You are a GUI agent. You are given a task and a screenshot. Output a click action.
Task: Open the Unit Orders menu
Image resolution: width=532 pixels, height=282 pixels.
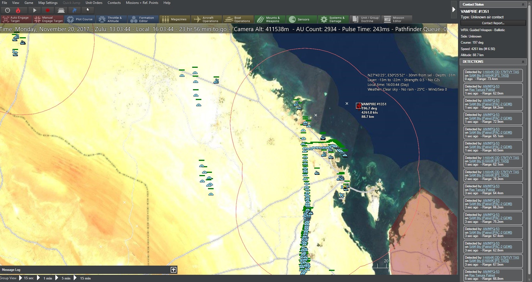(x=94, y=3)
